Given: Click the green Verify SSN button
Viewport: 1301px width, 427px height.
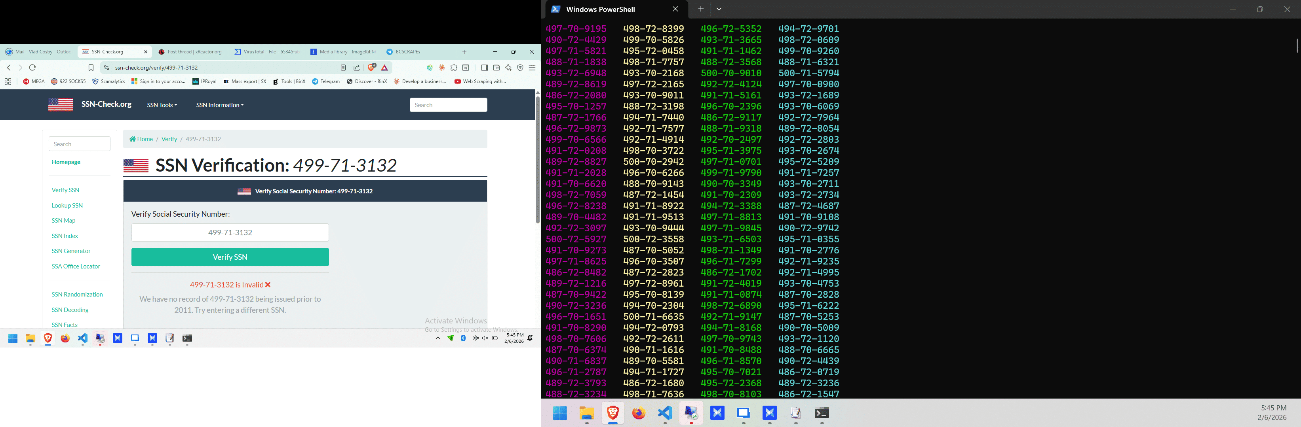Looking at the screenshot, I should [x=230, y=257].
